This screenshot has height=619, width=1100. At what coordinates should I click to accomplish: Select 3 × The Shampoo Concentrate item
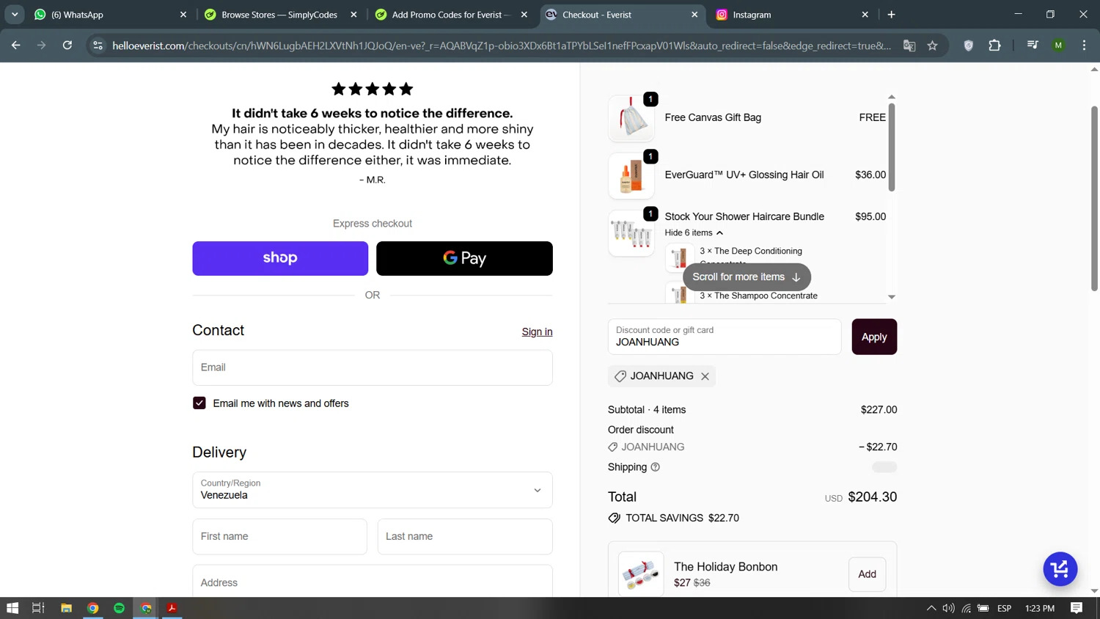pyautogui.click(x=758, y=296)
